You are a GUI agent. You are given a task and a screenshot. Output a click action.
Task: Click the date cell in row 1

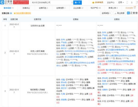[x=14, y=26]
